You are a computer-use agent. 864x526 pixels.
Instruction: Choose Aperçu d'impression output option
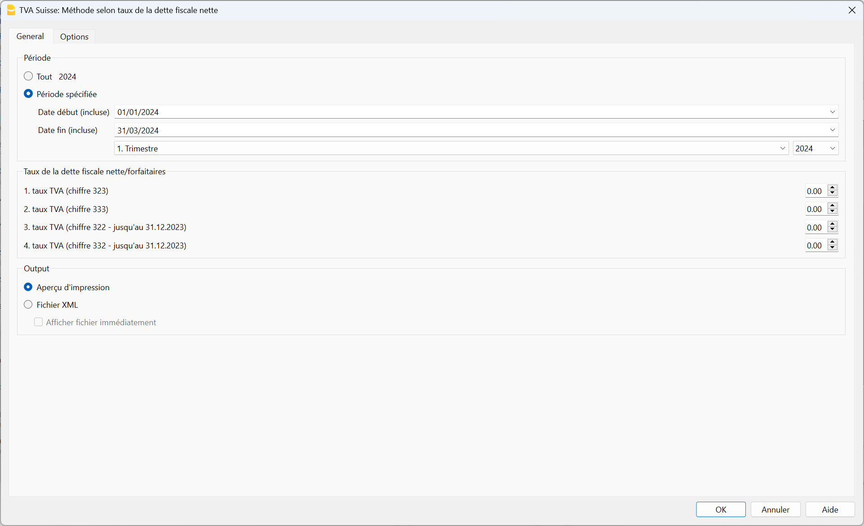tap(28, 287)
